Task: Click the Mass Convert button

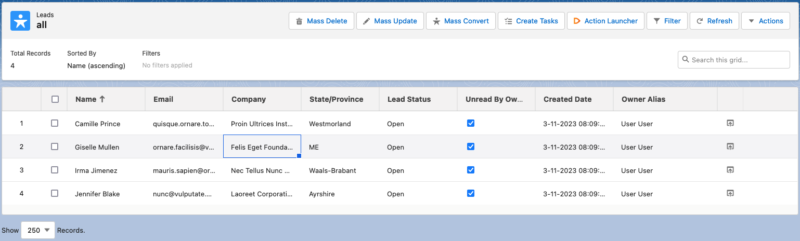Action: (461, 21)
